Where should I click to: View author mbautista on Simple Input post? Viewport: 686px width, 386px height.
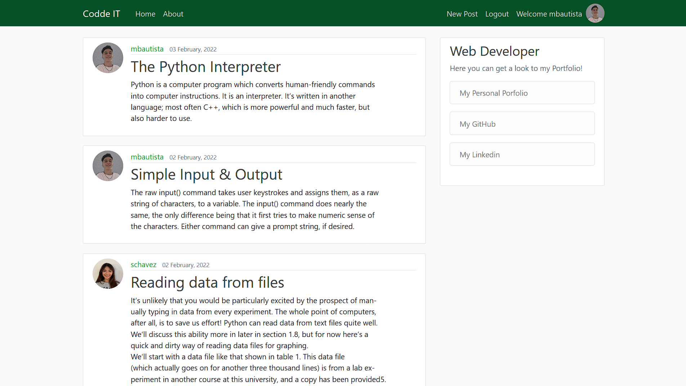(x=147, y=157)
